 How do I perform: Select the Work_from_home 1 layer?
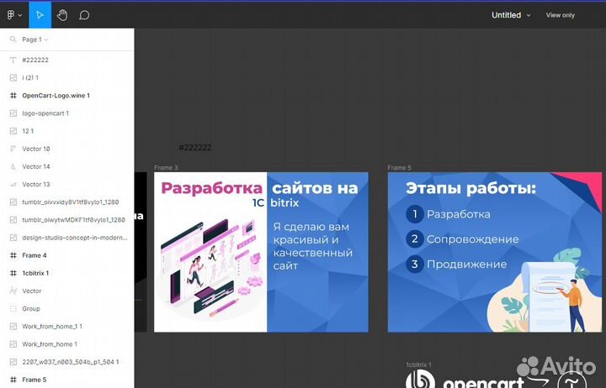67,344
